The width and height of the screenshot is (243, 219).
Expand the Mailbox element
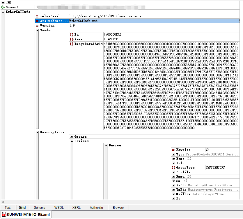click(173, 194)
